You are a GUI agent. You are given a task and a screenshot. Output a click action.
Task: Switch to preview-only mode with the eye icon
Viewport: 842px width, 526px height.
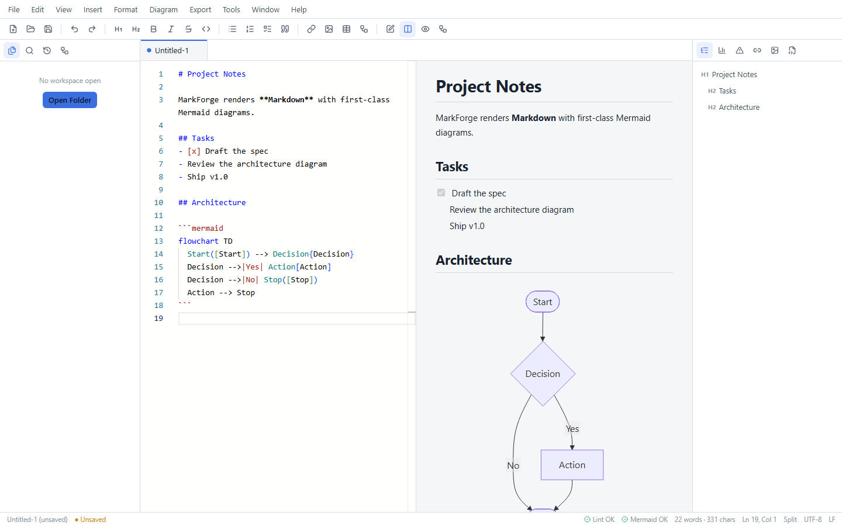pyautogui.click(x=426, y=29)
